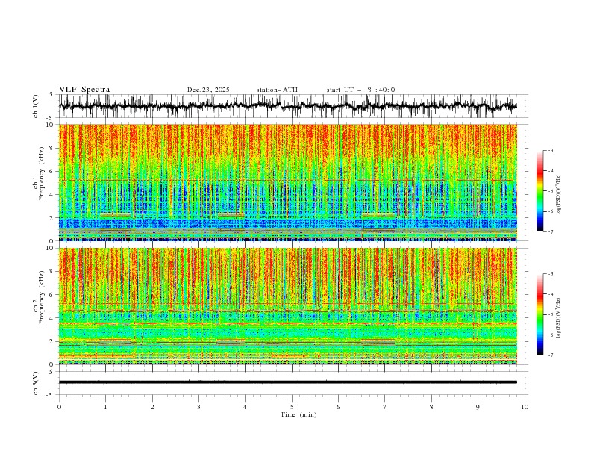Screen dimensions: 591x457
Task: Click the 'VLF Spectra' title text
Action: point(84,90)
